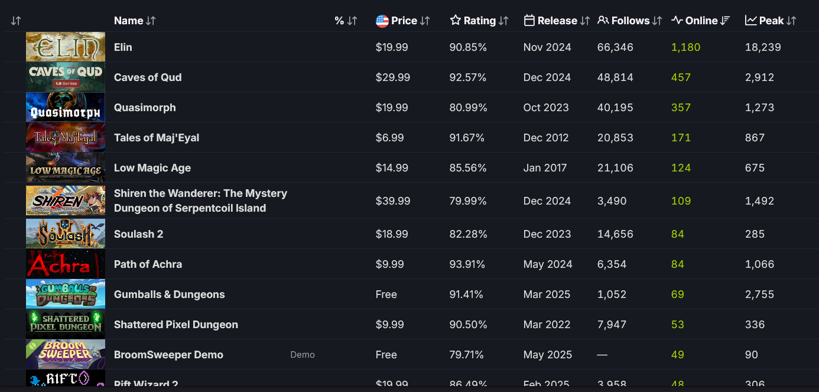Viewport: 819px width, 392px height.
Task: Click the leftmost column sort arrows
Action: pos(16,21)
